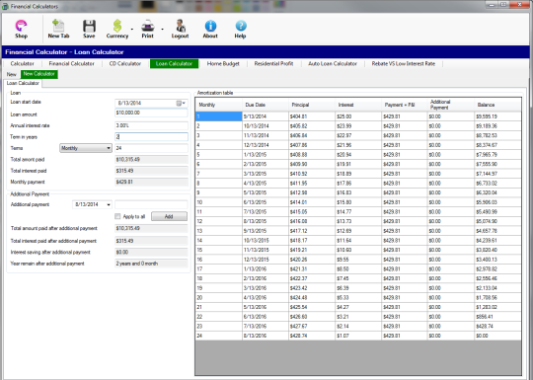Open the Help question mark icon
This screenshot has height=380, width=533.
[240, 29]
